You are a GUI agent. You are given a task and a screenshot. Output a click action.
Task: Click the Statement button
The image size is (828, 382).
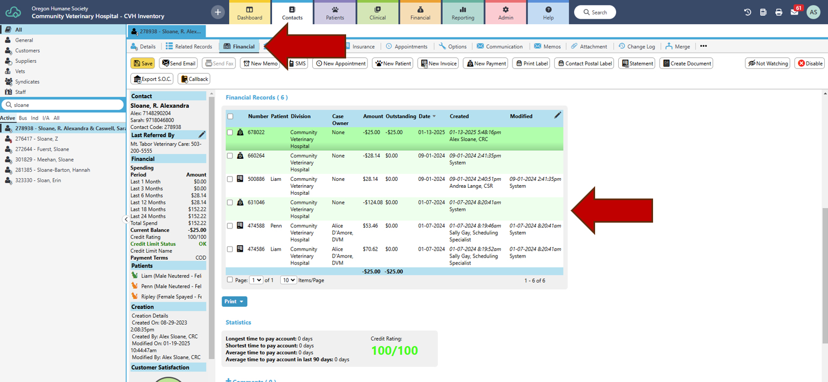(x=637, y=63)
